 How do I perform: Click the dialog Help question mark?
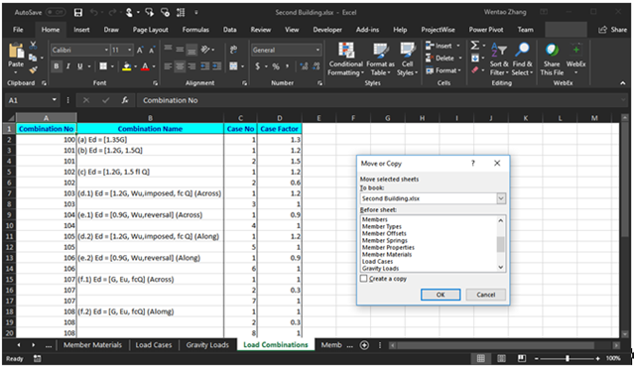click(x=472, y=164)
